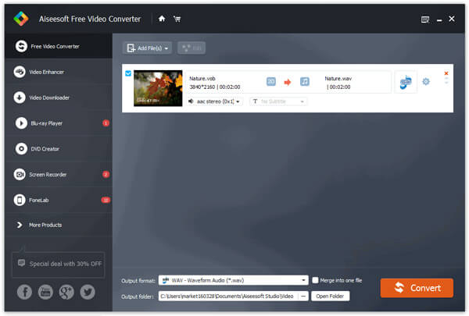Click the speaker audio icon
This screenshot has height=316, width=469.
[x=191, y=101]
